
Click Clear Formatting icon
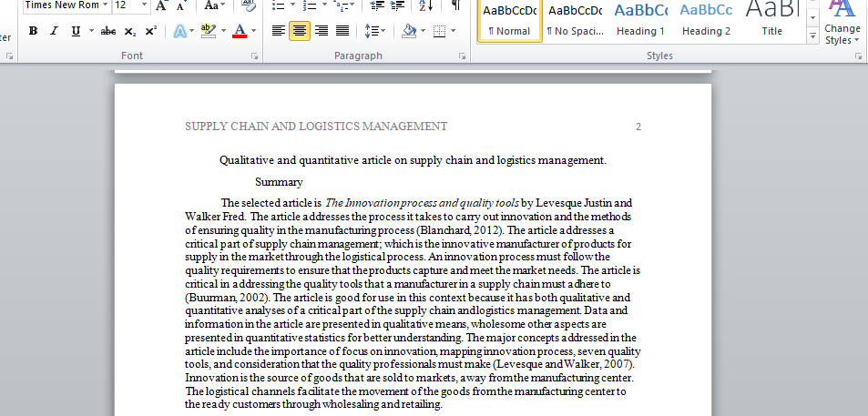click(249, 5)
